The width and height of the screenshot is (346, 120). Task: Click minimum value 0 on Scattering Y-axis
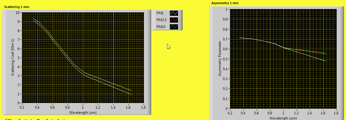(x=19, y=103)
